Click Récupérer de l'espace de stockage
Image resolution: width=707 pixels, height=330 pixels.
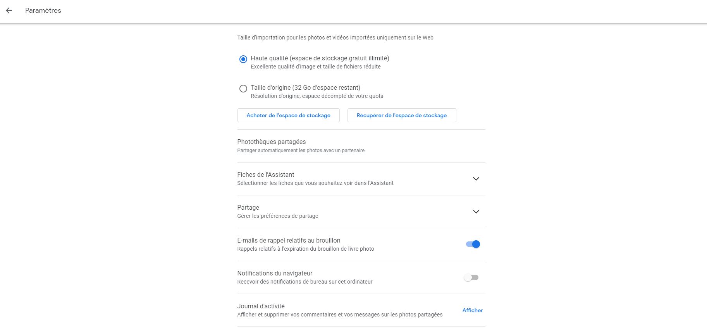[401, 115]
